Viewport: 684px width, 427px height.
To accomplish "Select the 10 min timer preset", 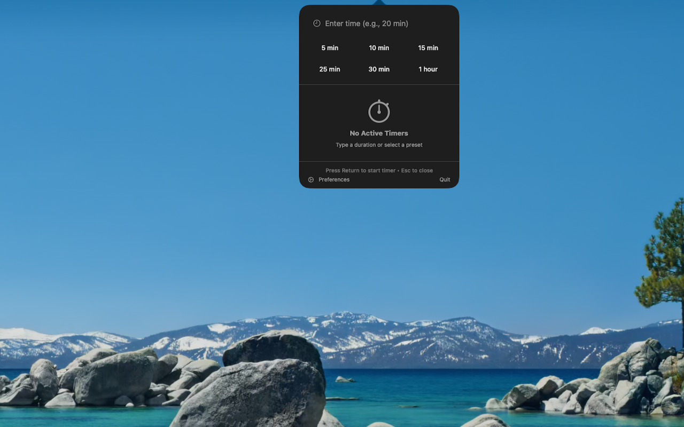I will click(379, 48).
